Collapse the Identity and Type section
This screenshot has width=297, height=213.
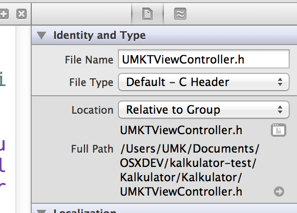(41, 35)
